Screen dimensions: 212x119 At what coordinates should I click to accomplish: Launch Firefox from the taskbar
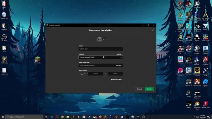coord(100,117)
